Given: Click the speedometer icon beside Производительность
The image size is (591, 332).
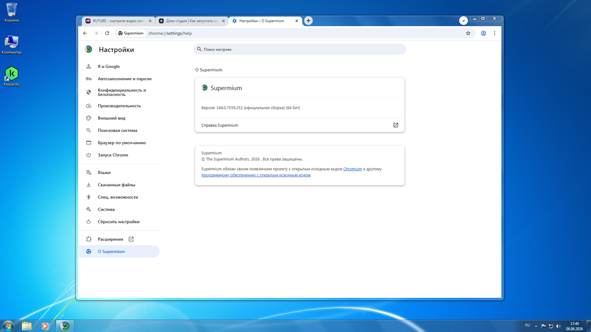Looking at the screenshot, I should [89, 106].
